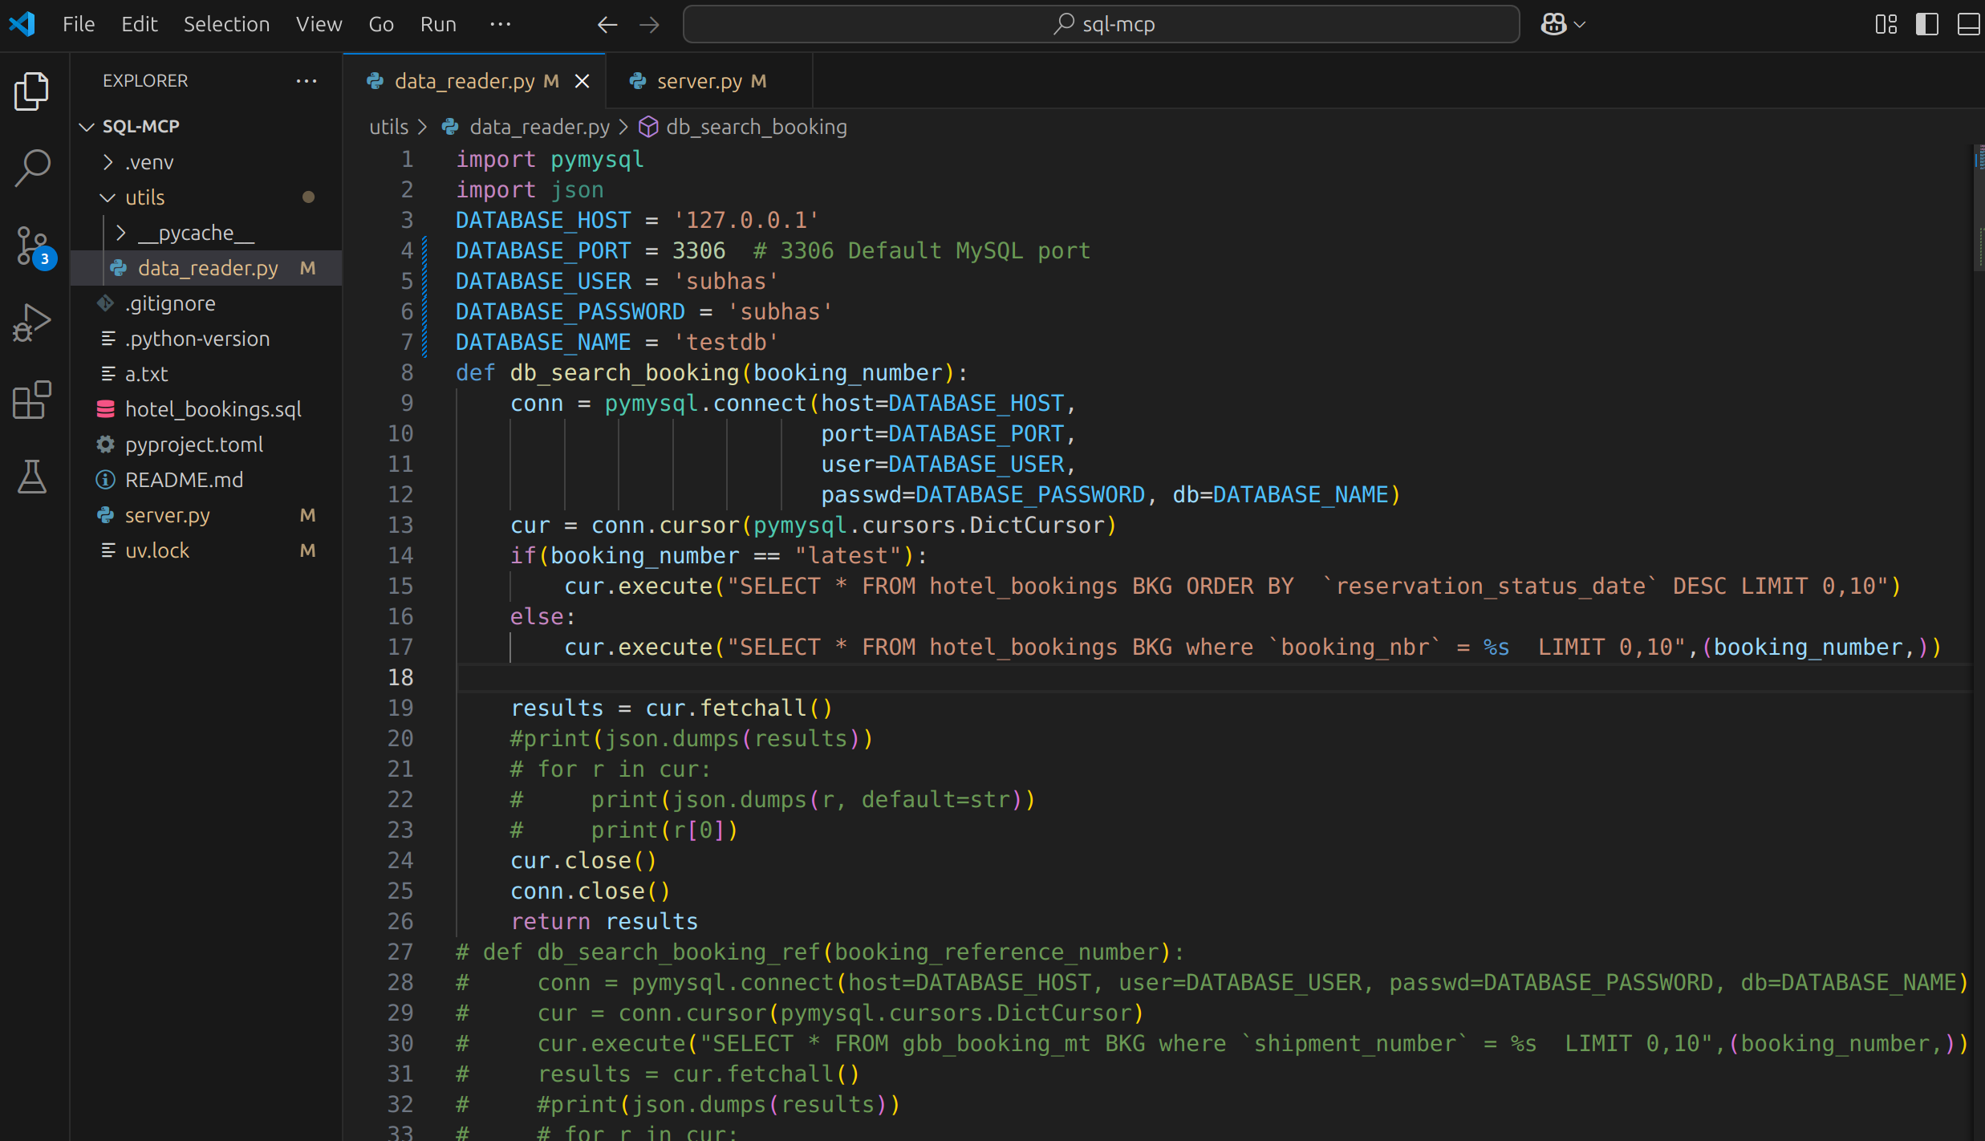Viewport: 1985px width, 1141px height.
Task: Open the .python-version file
Action: coord(207,339)
